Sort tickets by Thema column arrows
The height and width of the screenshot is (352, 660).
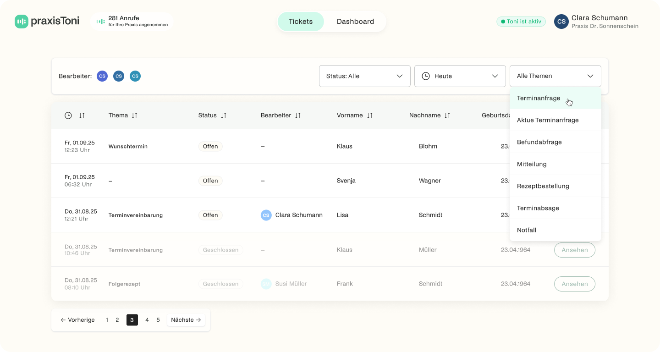[135, 115]
